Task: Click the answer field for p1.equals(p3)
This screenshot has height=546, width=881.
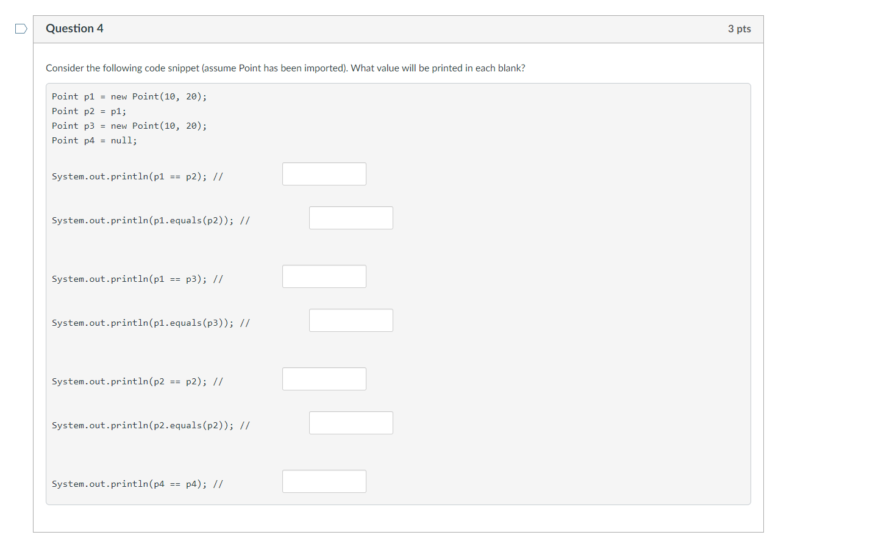Action: coord(351,320)
